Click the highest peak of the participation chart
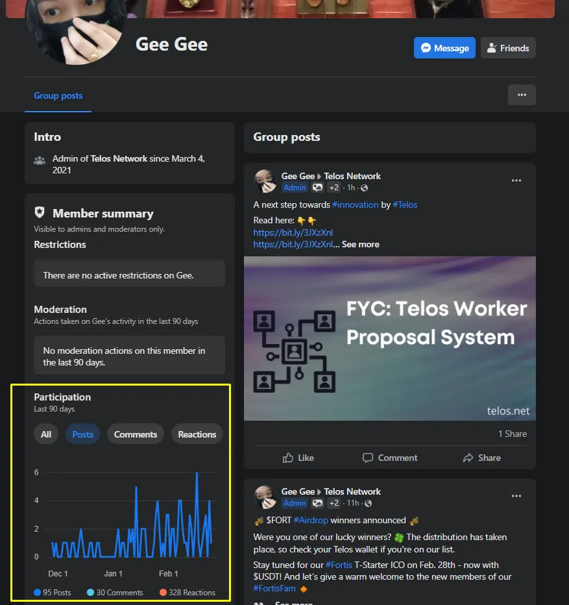The width and height of the screenshot is (569, 605). (197, 473)
